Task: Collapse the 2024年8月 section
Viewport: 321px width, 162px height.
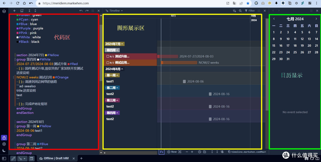Action: 114,69
